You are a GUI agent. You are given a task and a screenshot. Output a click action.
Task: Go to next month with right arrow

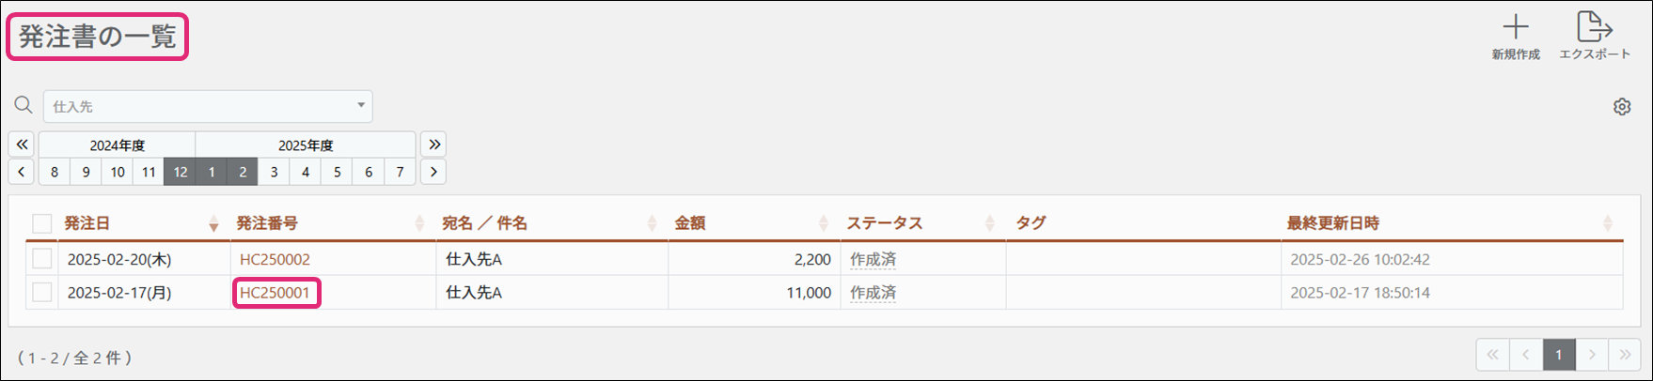point(433,172)
